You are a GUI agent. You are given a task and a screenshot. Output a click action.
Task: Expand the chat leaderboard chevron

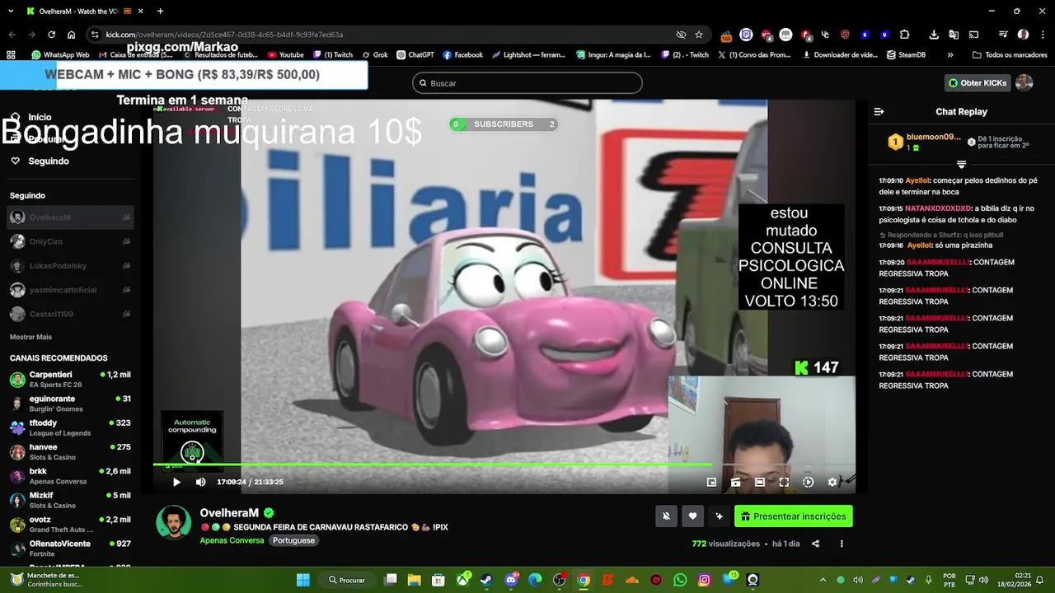tap(961, 164)
